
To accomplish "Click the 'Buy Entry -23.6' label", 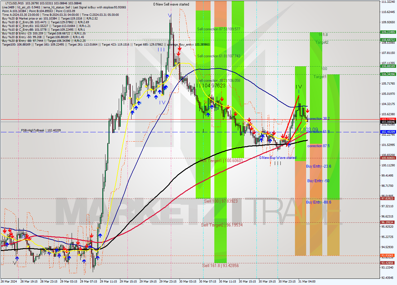I will [319, 166].
